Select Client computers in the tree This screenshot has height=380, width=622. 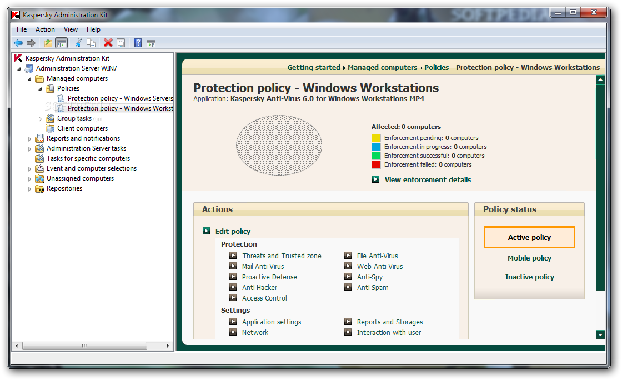pyautogui.click(x=82, y=128)
